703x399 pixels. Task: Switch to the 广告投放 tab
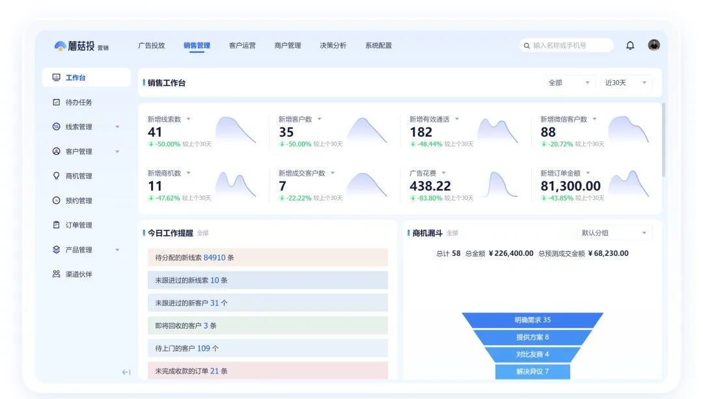tap(152, 46)
